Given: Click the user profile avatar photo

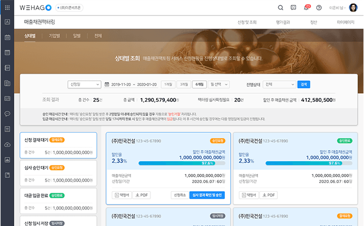Looking at the screenshot, I should (353, 7).
